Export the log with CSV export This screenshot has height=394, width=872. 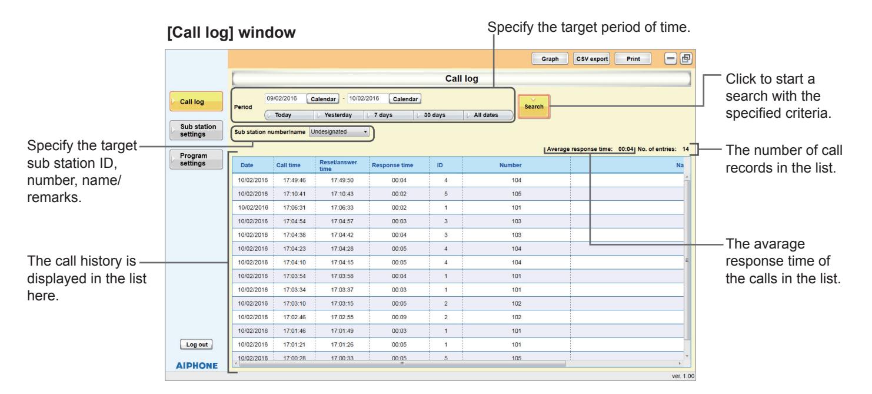pos(591,58)
